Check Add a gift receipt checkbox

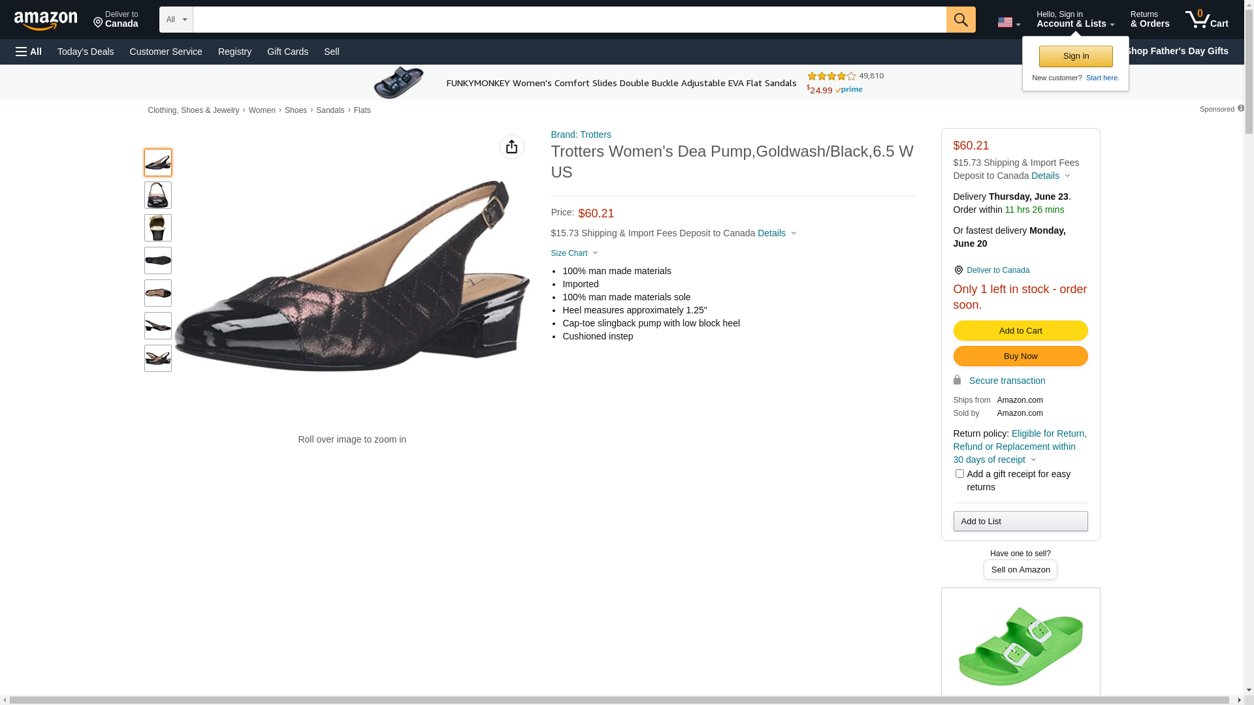point(959,474)
